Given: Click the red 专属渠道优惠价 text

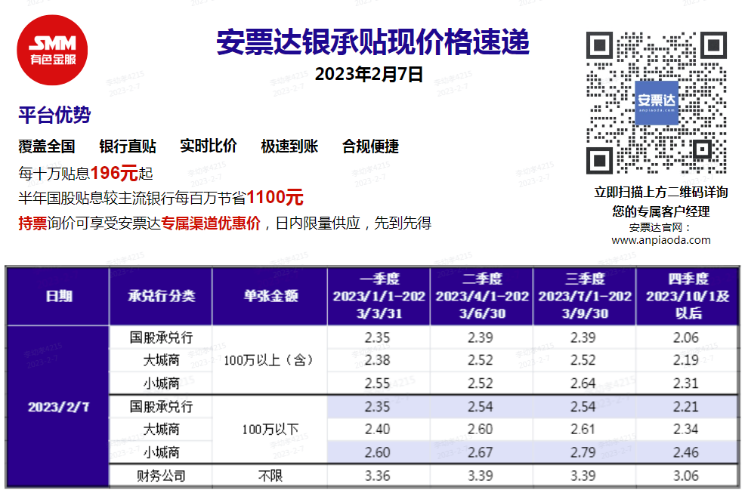Looking at the screenshot, I should coord(211,223).
